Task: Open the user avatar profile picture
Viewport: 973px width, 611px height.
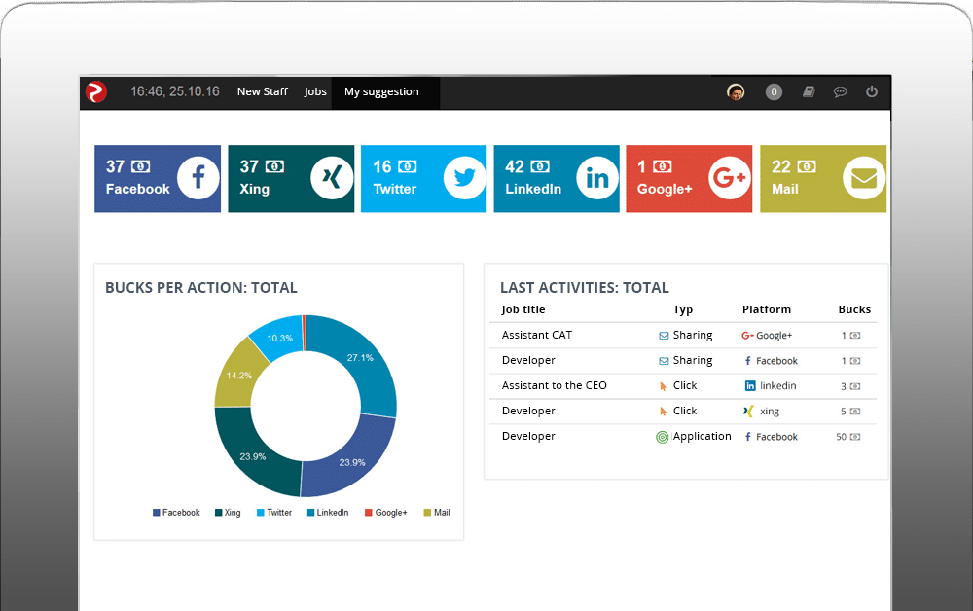Action: click(x=736, y=91)
